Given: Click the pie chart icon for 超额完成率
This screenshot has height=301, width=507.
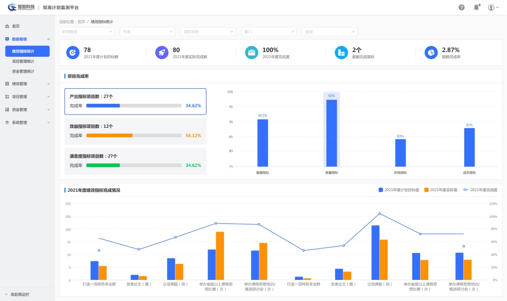Looking at the screenshot, I should [x=431, y=53].
